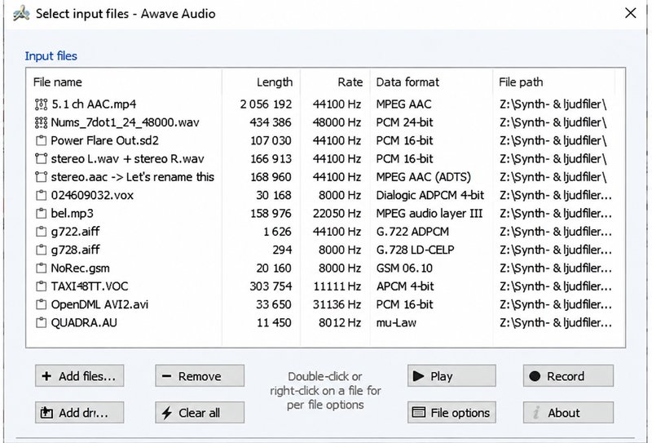Viewport: 652px width, 443px height.
Task: Click the file icon next to g728.aiff
Action: tap(41, 250)
